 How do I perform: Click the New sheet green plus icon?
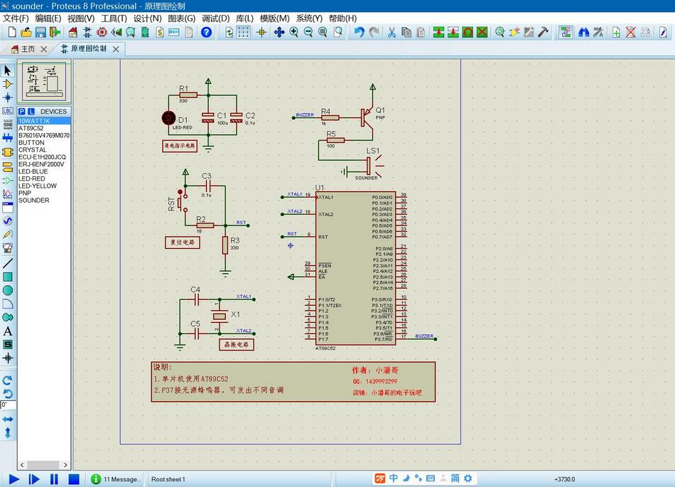tap(617, 32)
